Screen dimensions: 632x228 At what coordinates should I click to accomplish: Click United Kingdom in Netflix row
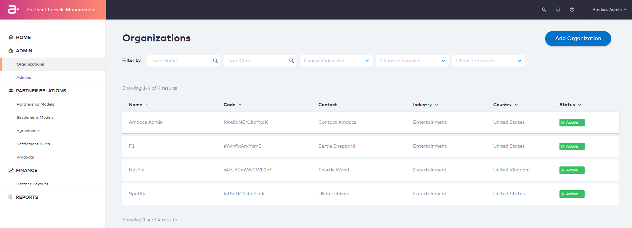[511, 170]
